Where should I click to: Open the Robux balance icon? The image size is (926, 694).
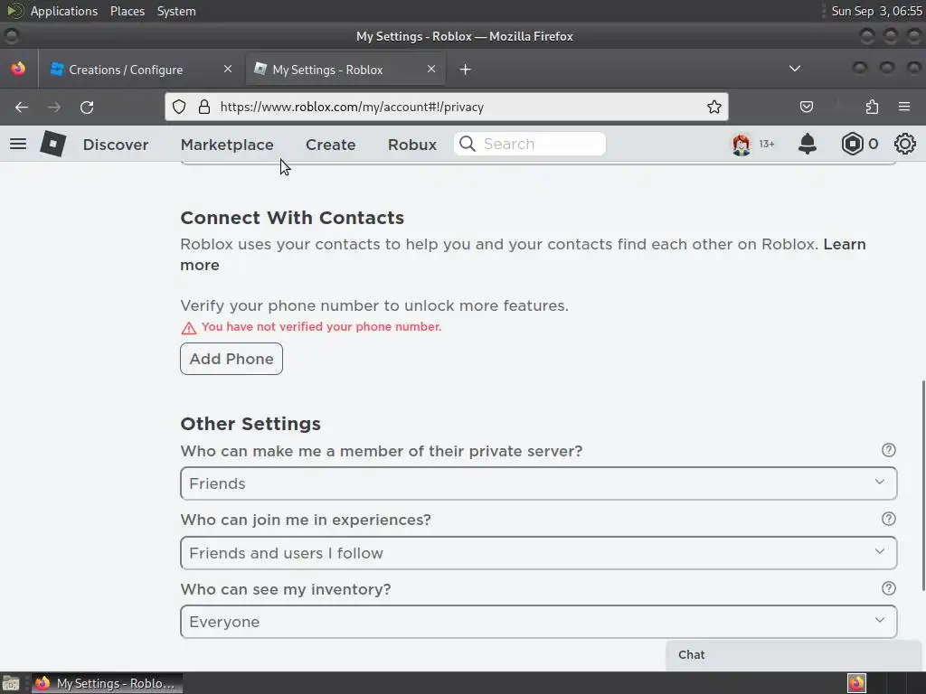(x=852, y=144)
